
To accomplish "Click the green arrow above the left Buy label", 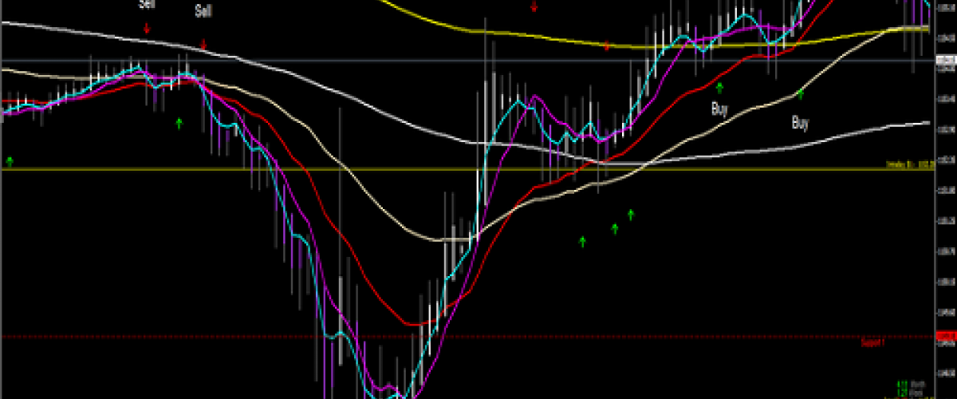I will pyautogui.click(x=719, y=87).
